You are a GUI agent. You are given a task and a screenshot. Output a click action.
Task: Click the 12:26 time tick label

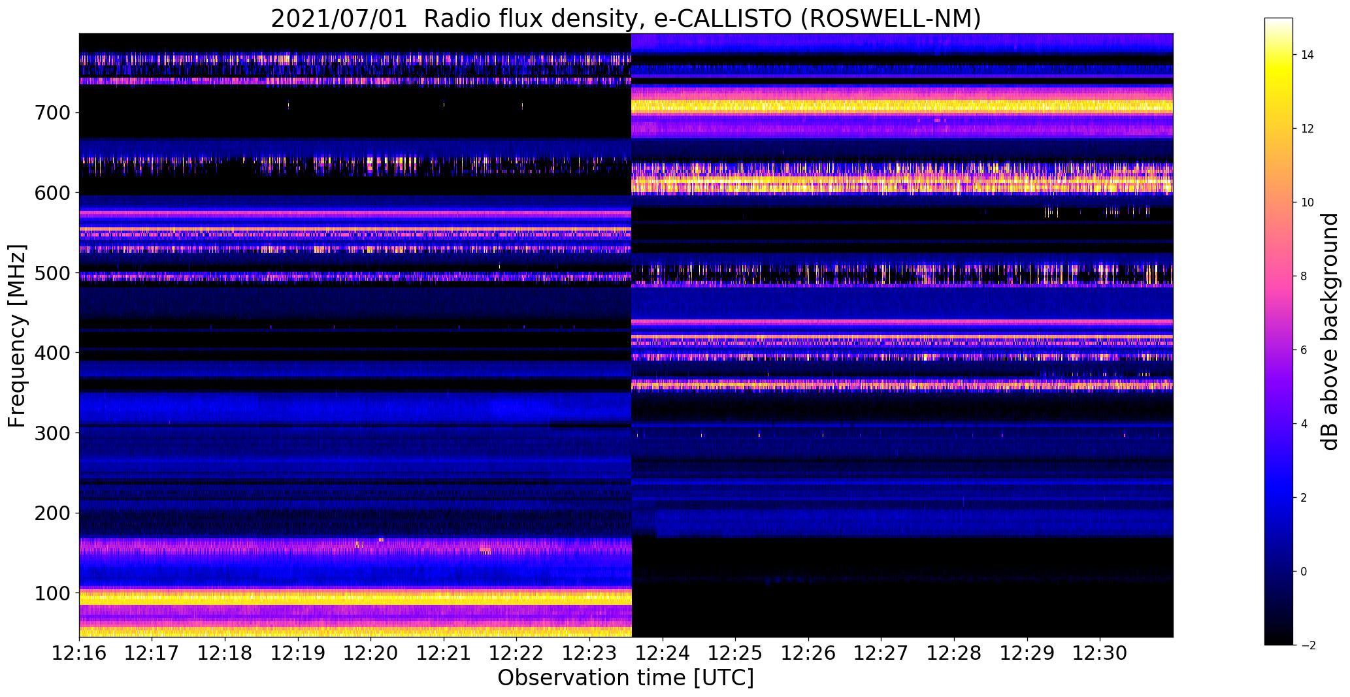pyautogui.click(x=808, y=653)
